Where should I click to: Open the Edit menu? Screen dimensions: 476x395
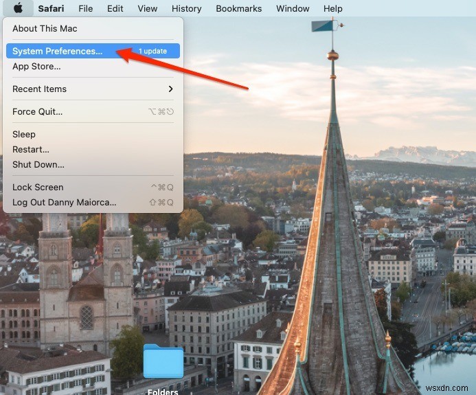pos(115,8)
